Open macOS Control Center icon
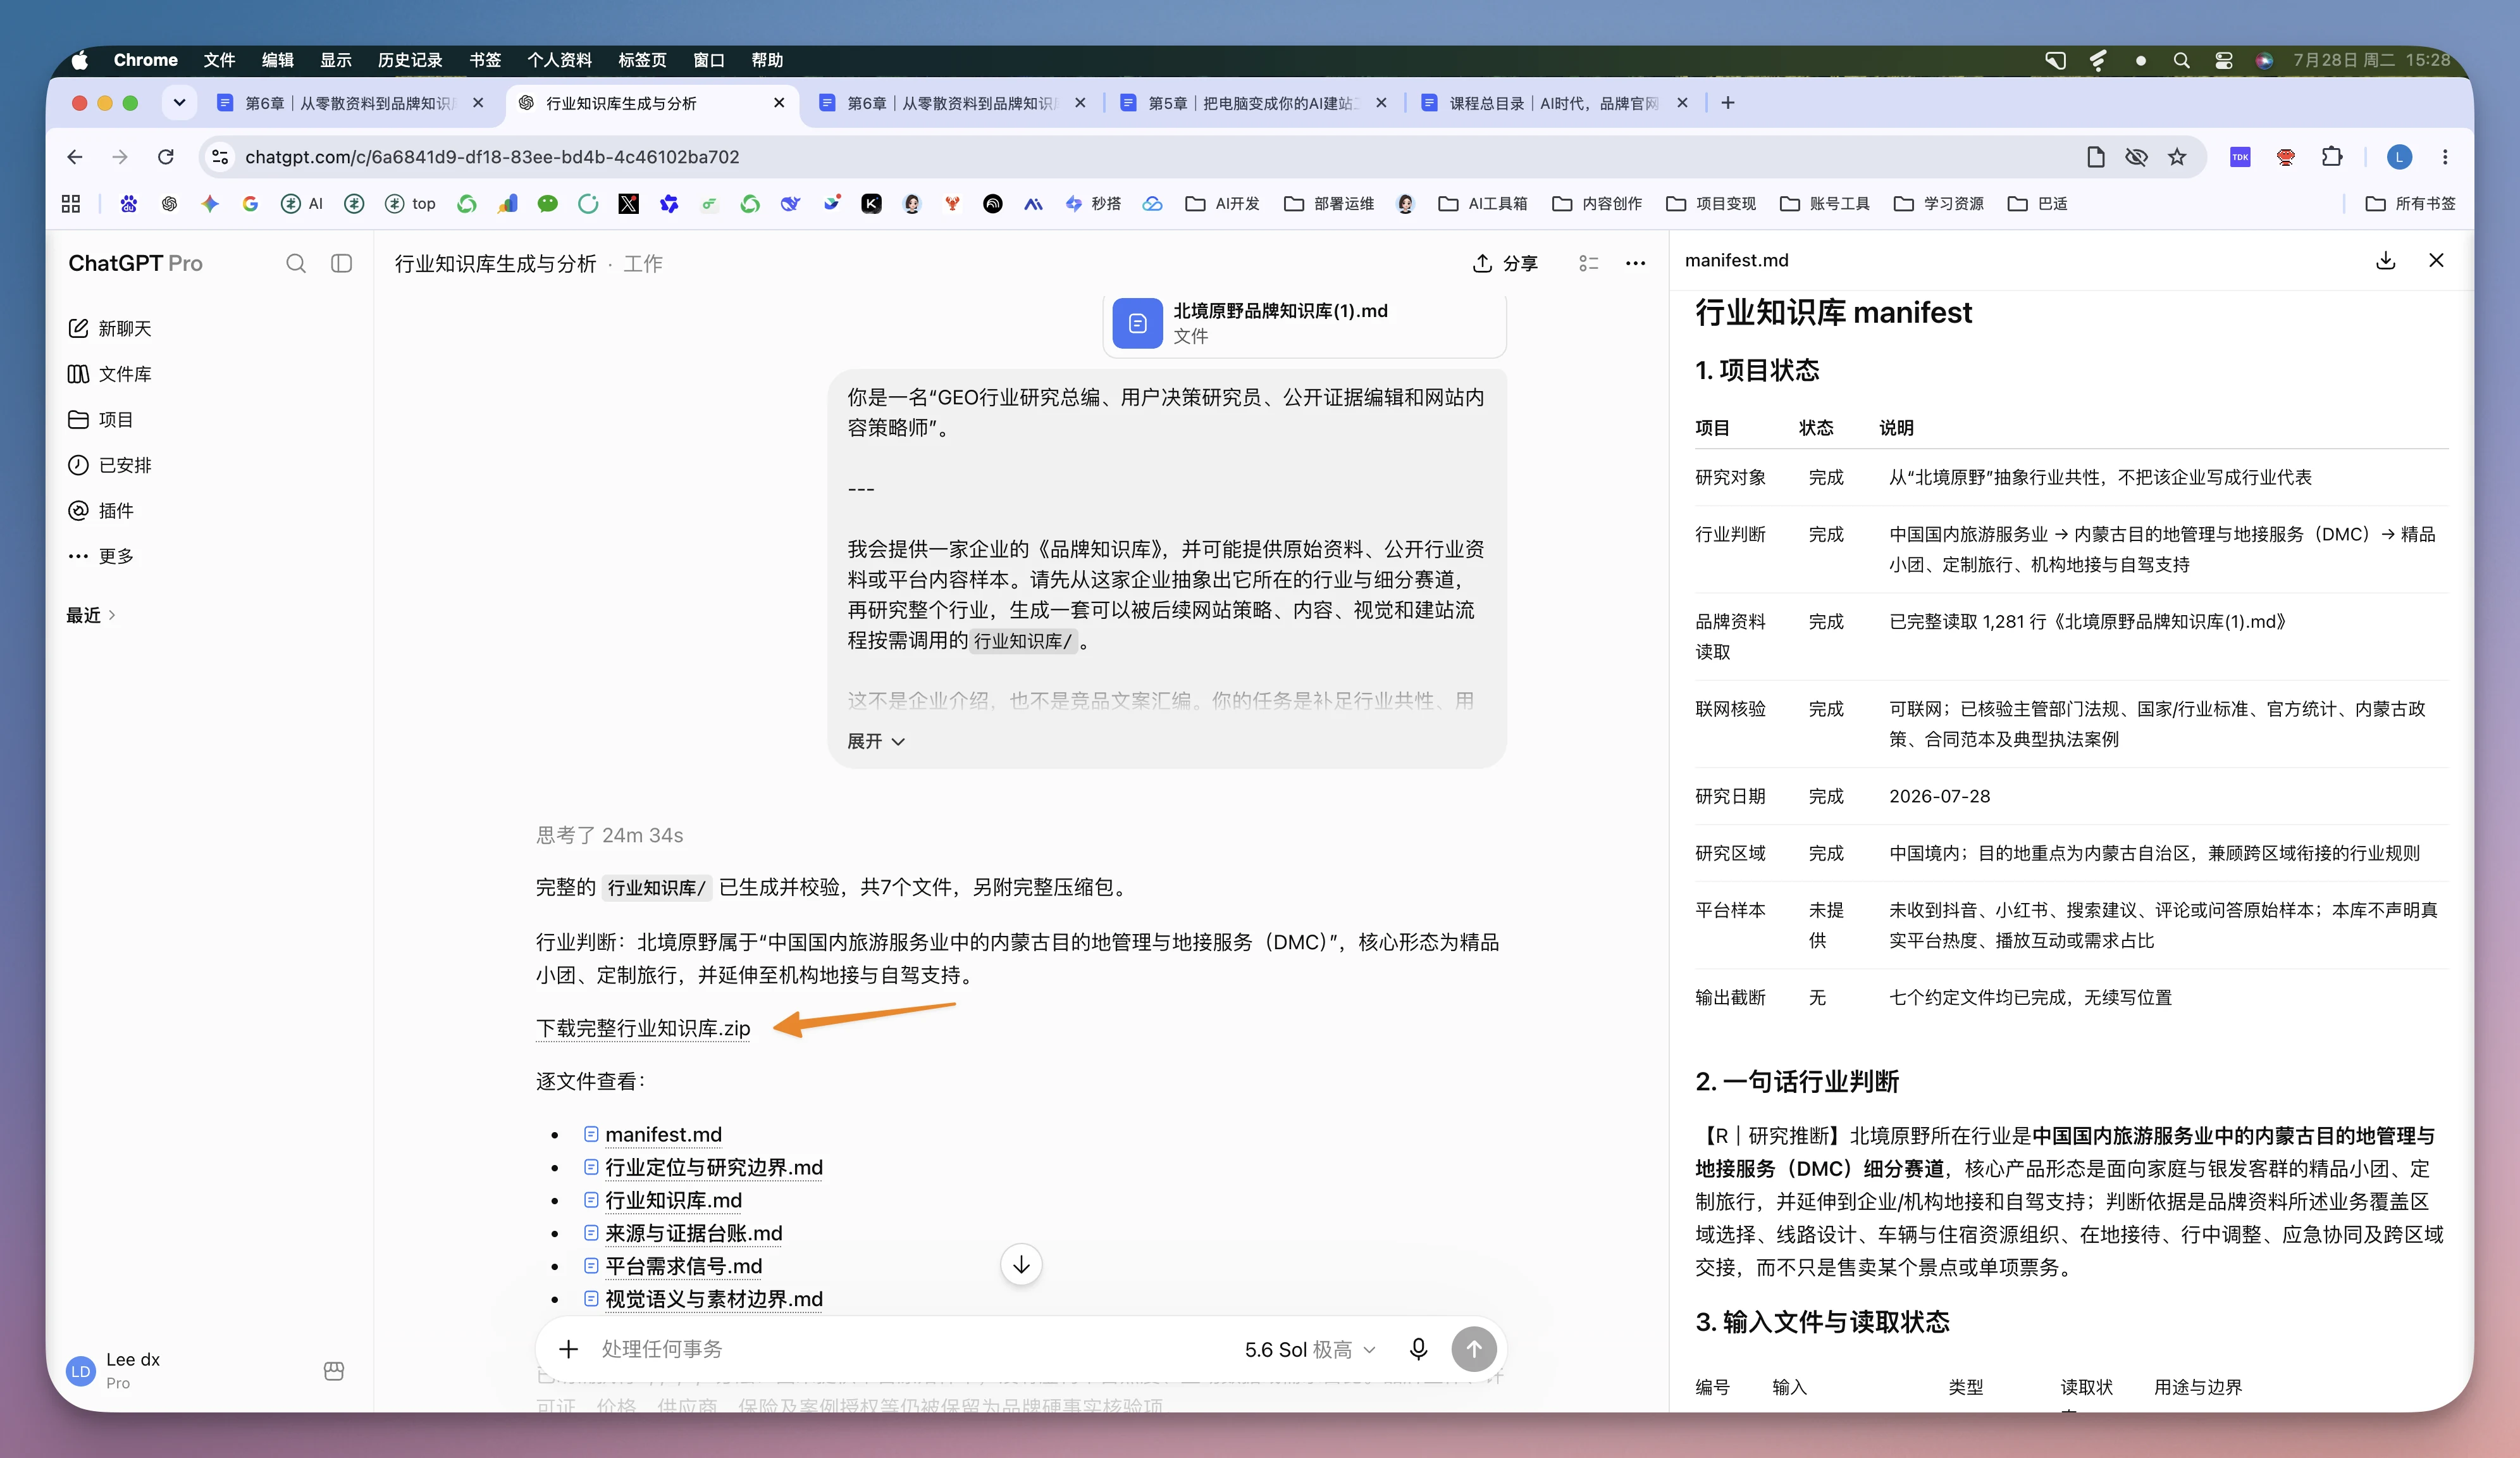Screen dimensions: 2520x1458 [x=2224, y=60]
